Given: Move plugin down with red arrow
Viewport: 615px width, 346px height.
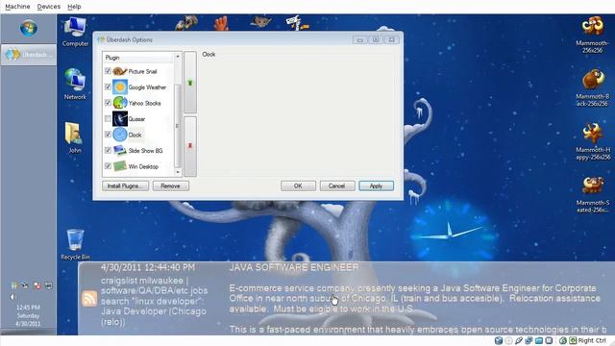Looking at the screenshot, I should [190, 146].
